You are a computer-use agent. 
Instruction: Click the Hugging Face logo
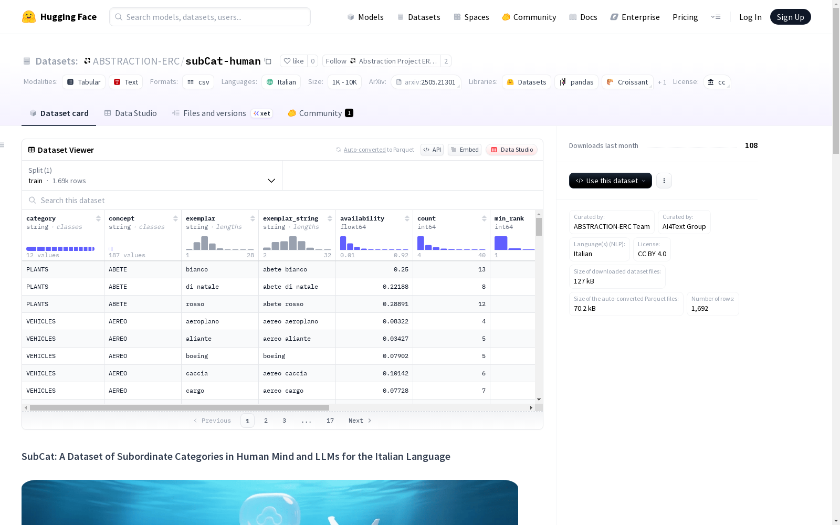click(x=59, y=17)
